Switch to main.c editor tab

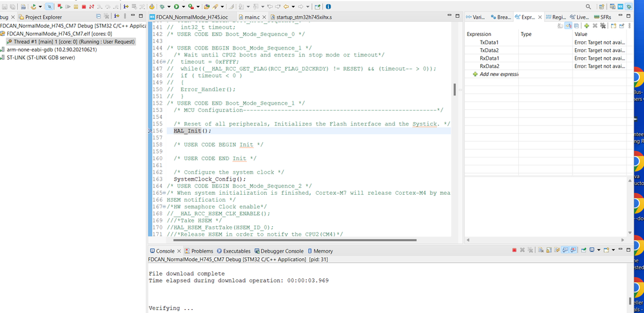click(x=252, y=17)
